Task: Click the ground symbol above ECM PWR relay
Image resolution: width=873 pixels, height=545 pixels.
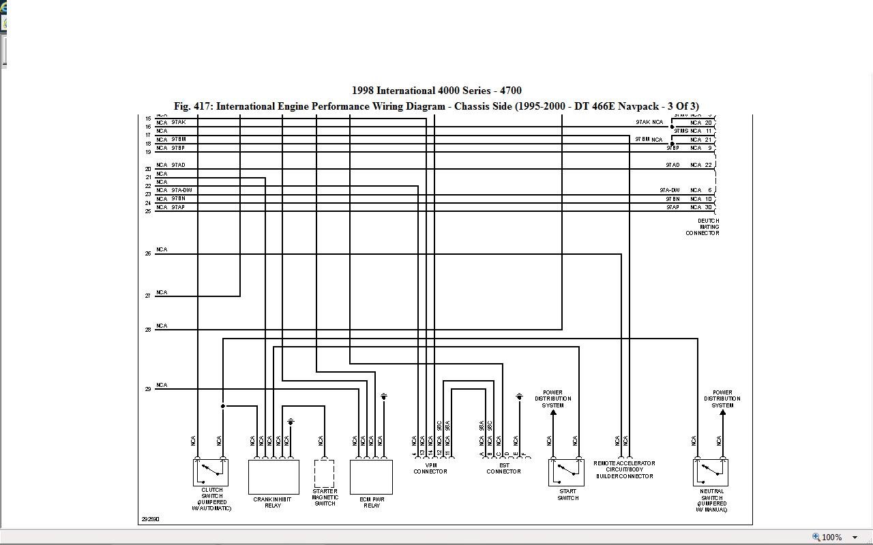Action: 384,396
